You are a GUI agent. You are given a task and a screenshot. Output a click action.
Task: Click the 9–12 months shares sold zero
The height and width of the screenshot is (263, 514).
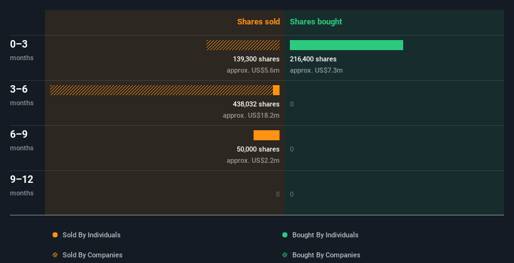coord(278,194)
